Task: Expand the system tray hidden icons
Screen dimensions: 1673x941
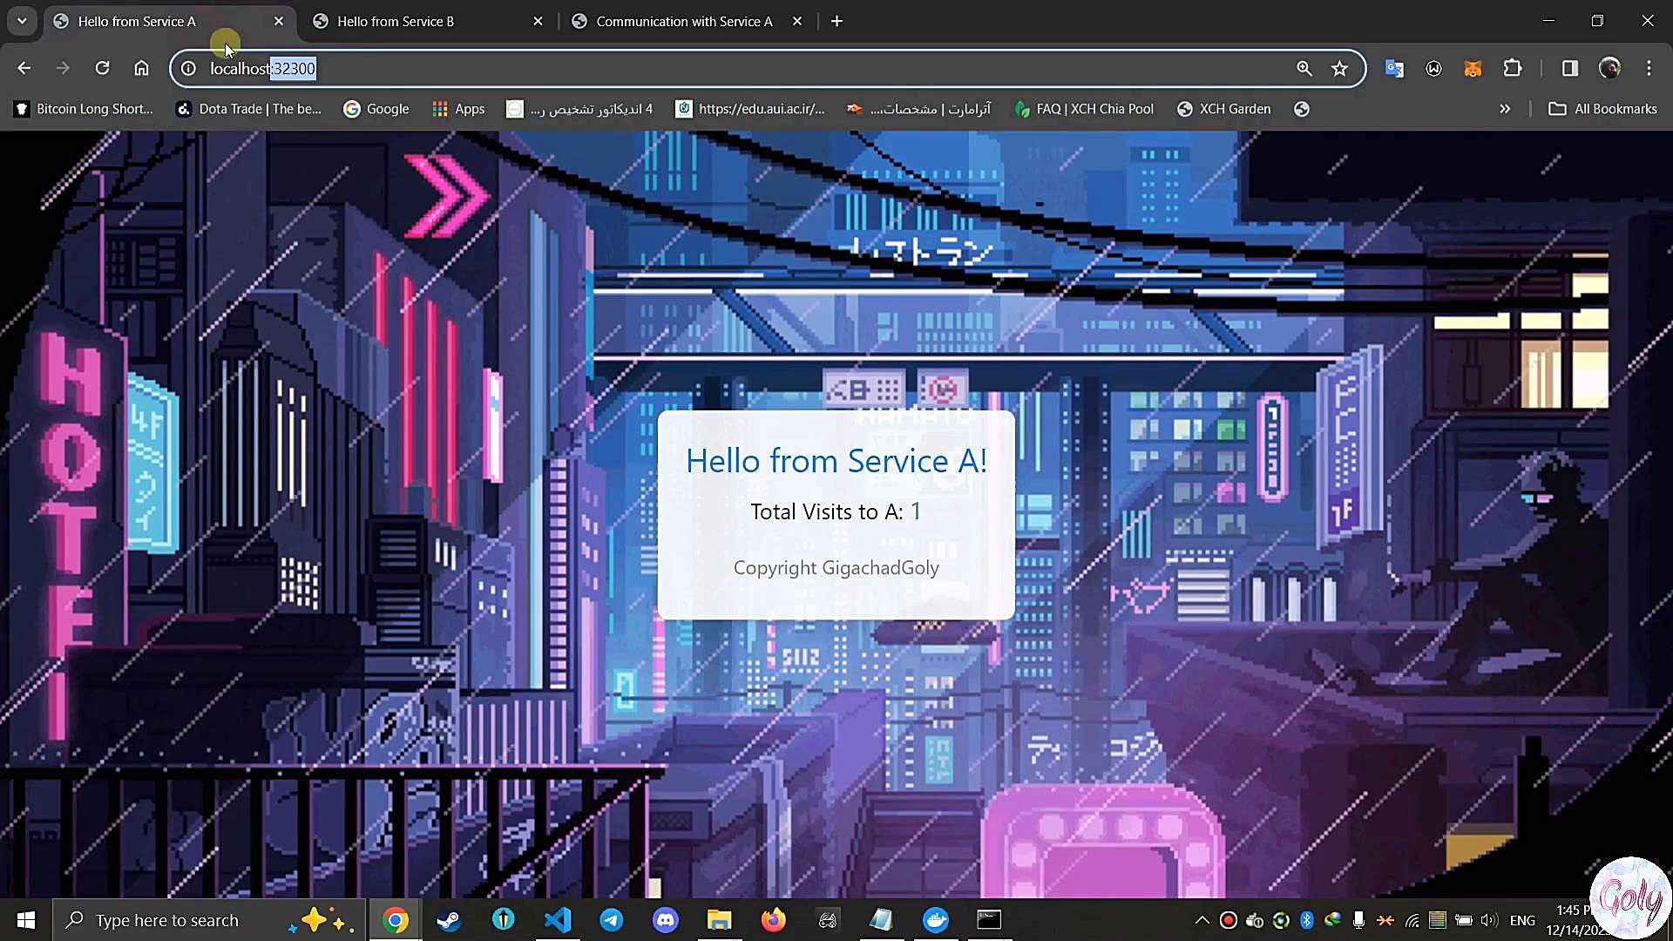Action: [1202, 920]
